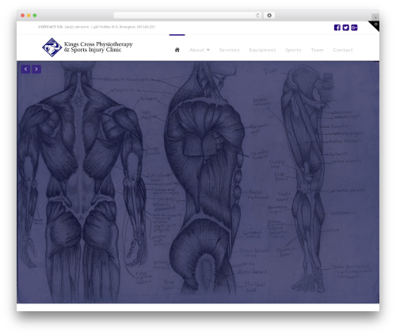Advance to the next slide with the right arrow
The image size is (396, 335).
36,69
